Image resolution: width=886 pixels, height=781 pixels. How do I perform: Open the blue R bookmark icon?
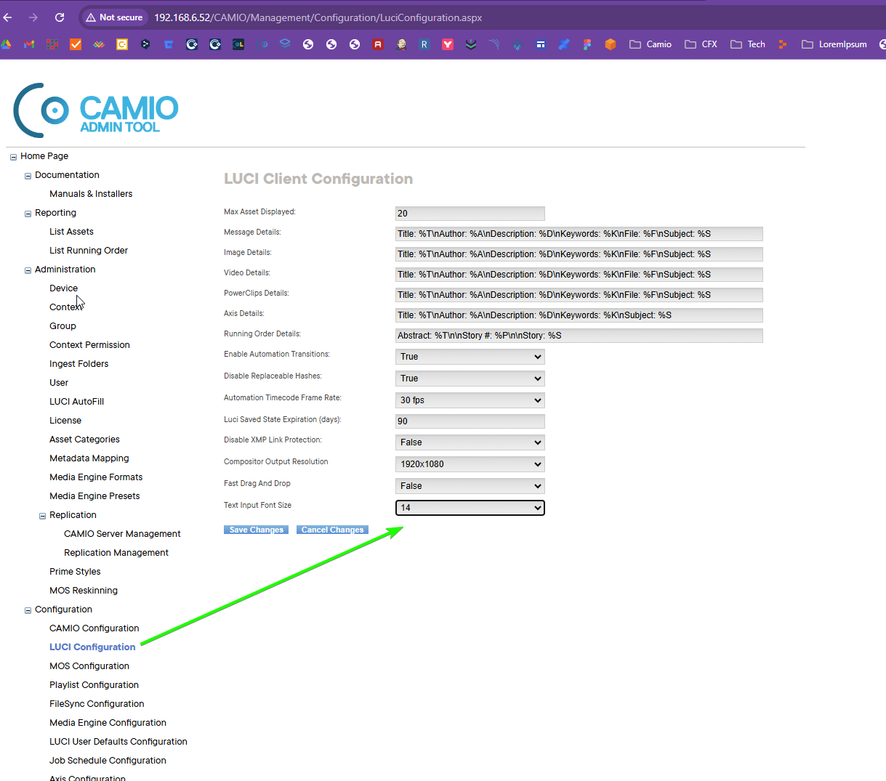tap(424, 44)
